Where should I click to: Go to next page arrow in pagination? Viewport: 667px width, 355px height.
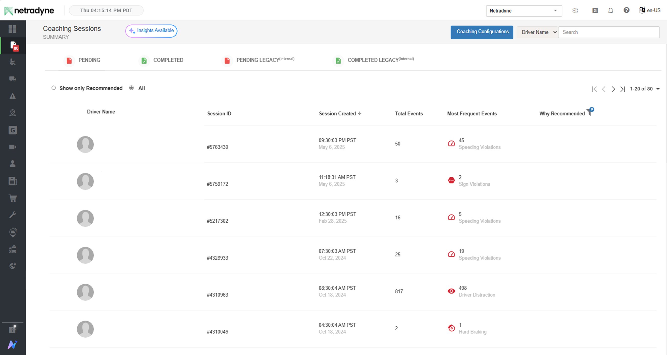click(613, 89)
